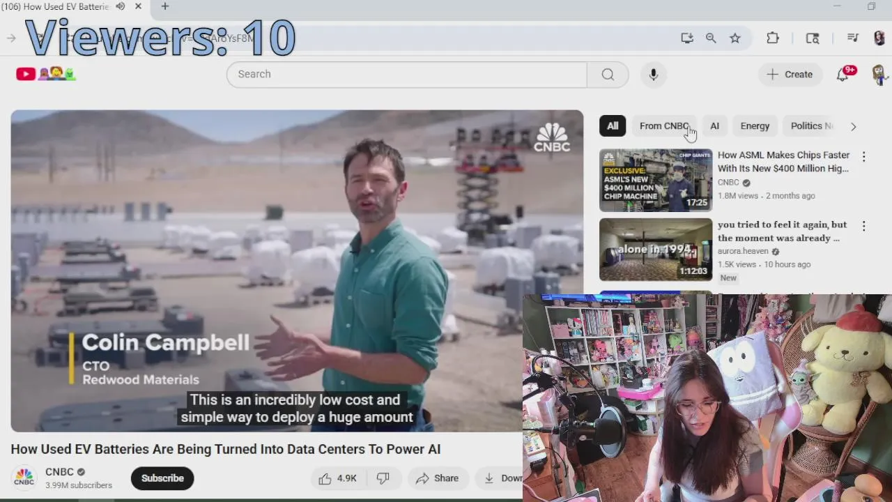892x502 pixels.
Task: Click the 'alone in 1994' thumbnail
Action: click(656, 250)
